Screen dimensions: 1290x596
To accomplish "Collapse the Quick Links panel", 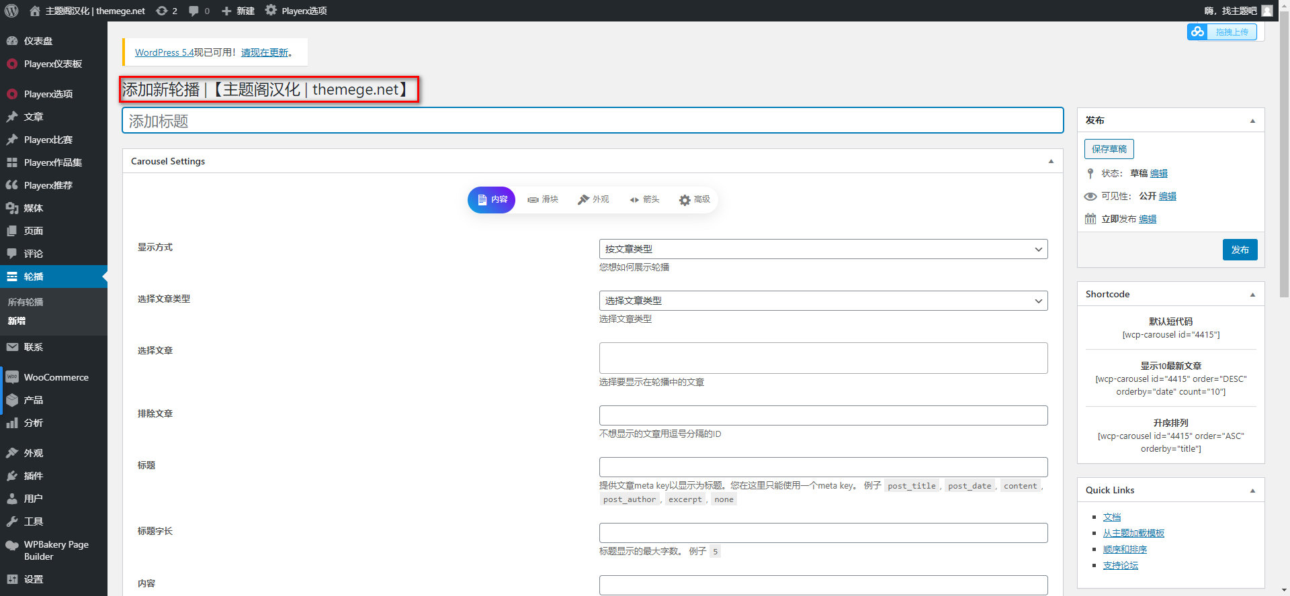I will 1252,491.
